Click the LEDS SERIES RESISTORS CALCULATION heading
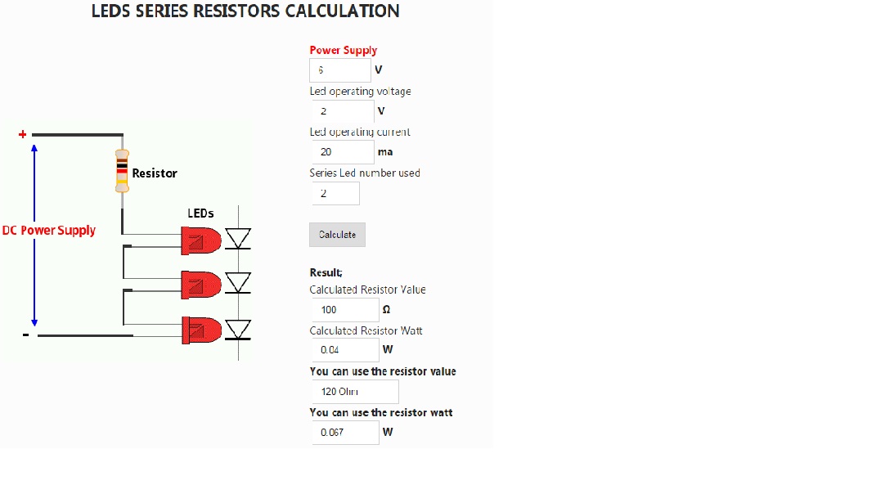 245,11
